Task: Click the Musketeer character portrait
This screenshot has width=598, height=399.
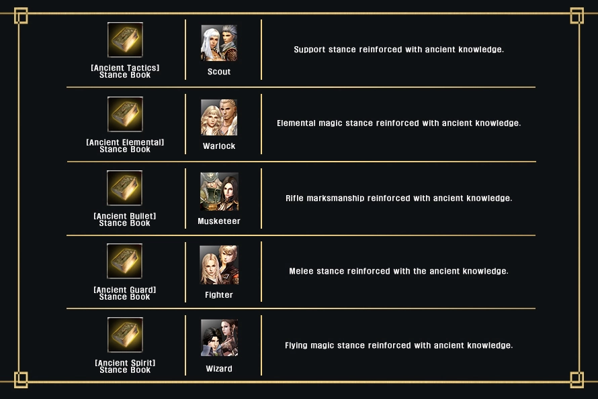Action: pos(219,192)
